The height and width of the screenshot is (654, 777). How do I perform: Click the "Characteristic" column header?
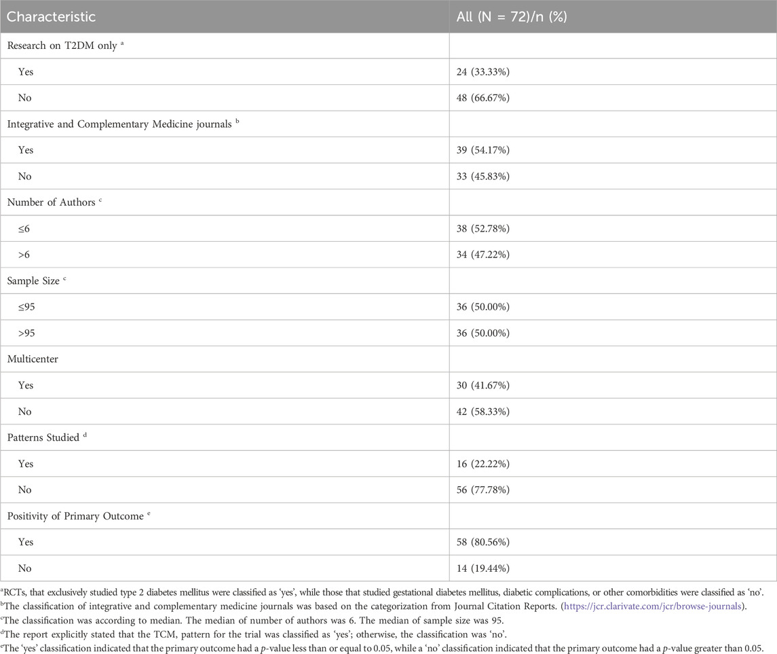pos(51,16)
